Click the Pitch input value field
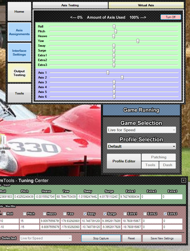Image resolution: width=190 pixels, height=251 pixels. pos(29,197)
